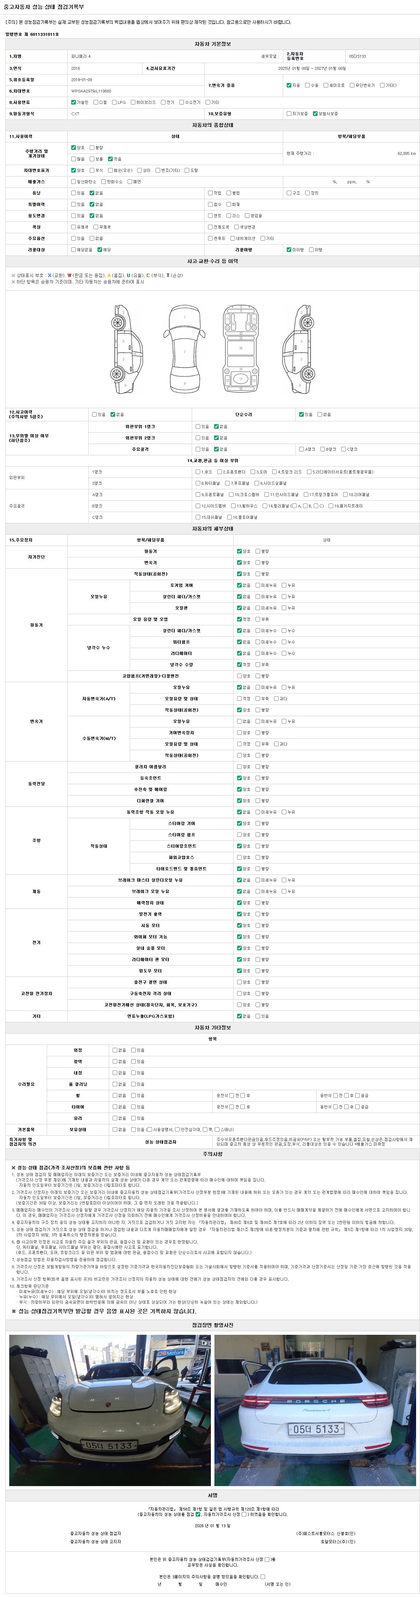
Task: Toggle the 미이행 recall status checkbox
Action: click(x=289, y=250)
